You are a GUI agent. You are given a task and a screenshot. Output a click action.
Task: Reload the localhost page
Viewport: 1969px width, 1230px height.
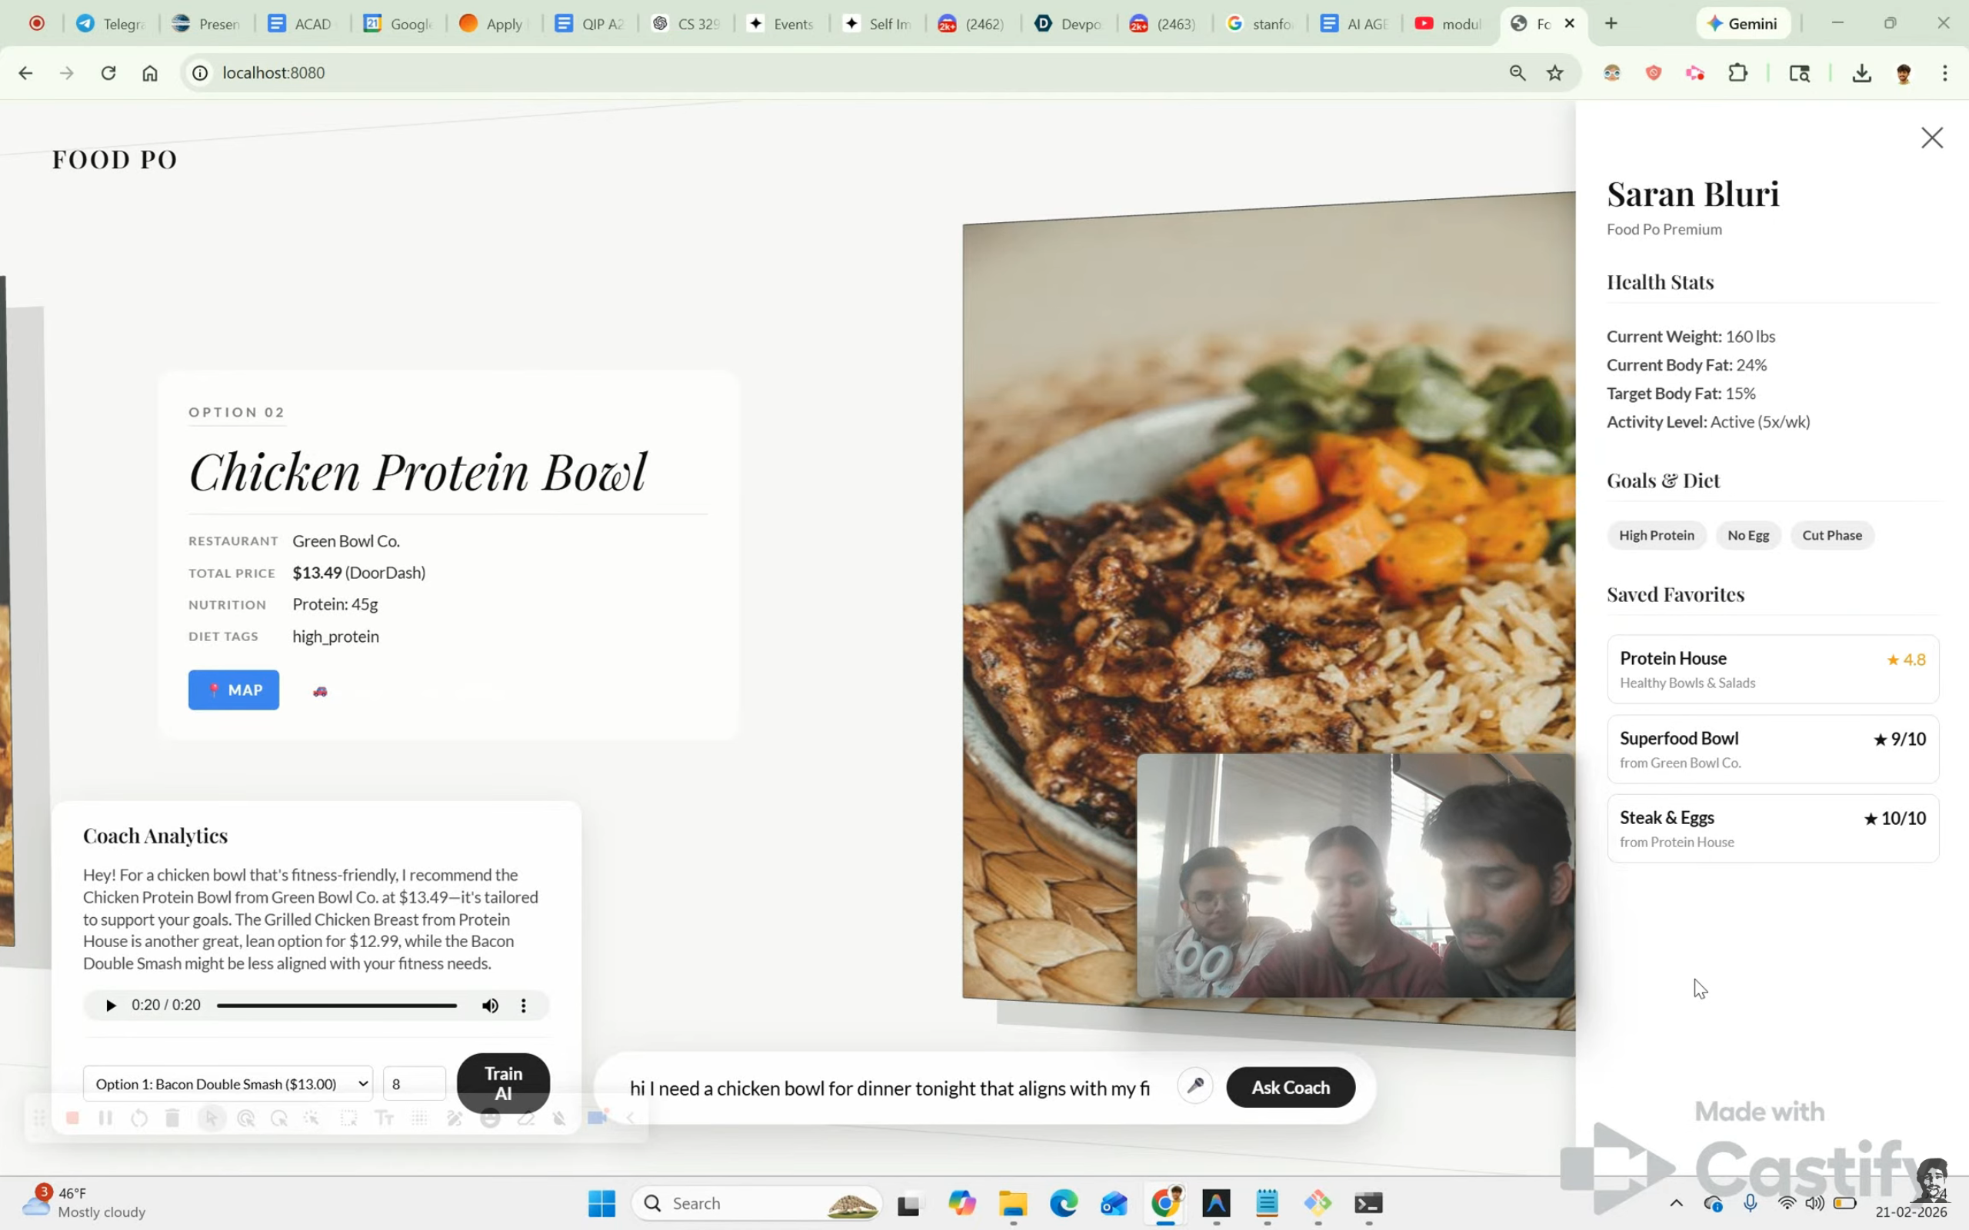108,73
